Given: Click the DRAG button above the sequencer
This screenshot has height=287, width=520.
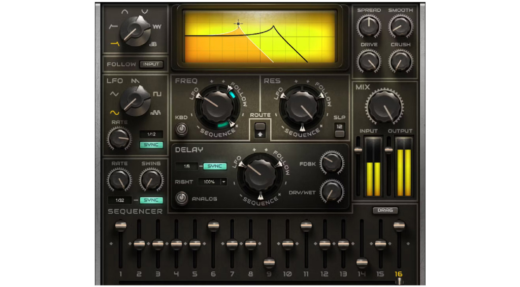Looking at the screenshot, I should click(x=385, y=210).
